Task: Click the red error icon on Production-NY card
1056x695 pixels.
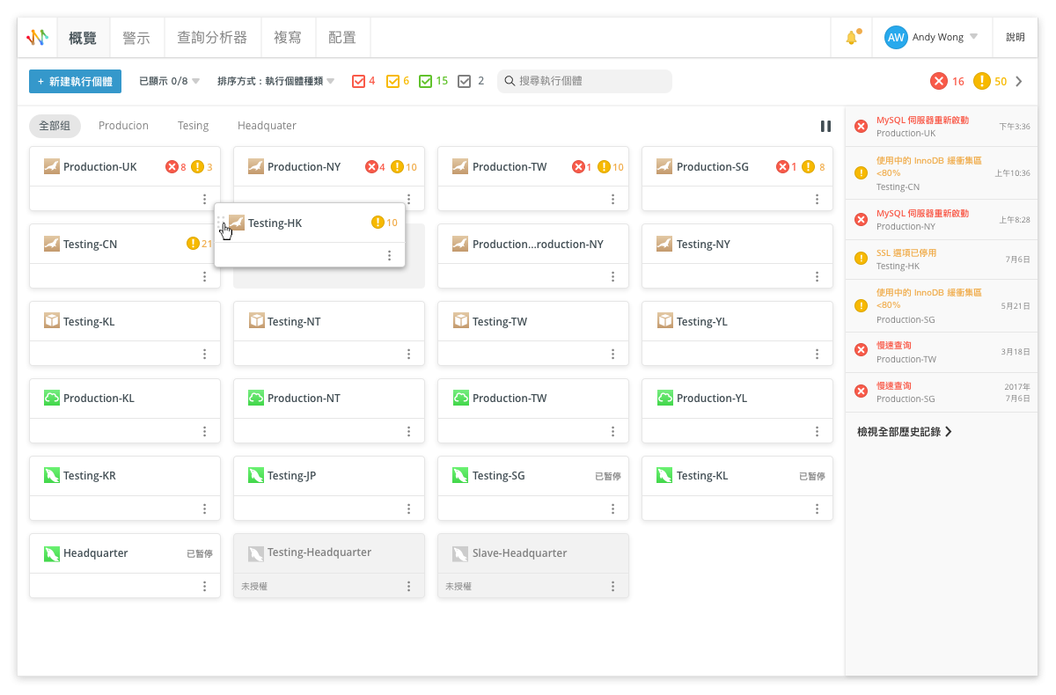Action: pos(371,167)
